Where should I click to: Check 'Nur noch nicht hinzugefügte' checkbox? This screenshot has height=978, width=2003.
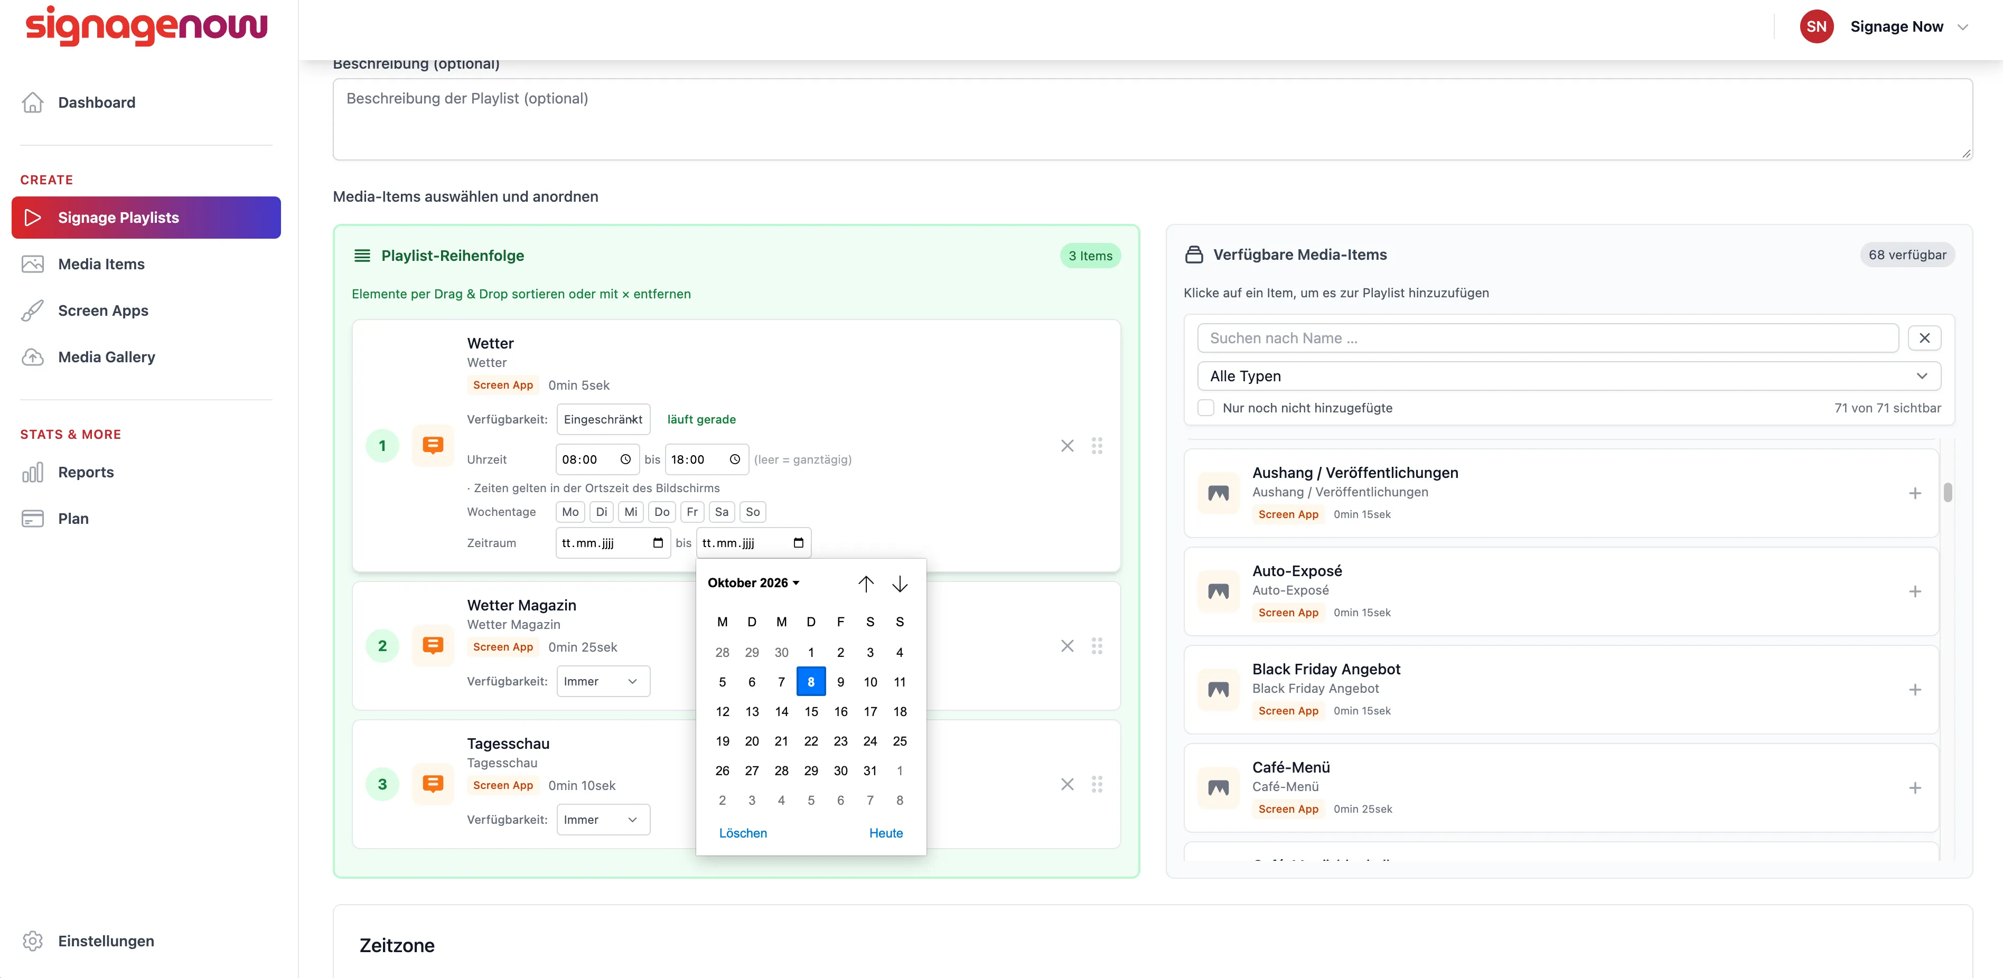tap(1205, 408)
